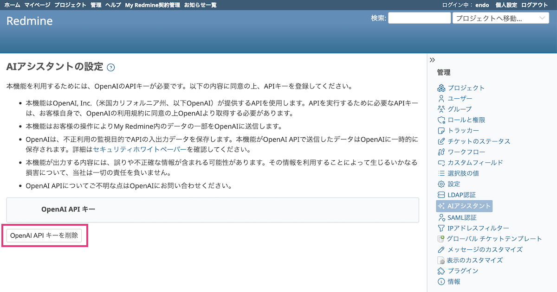Open ワークフロー text link in sidebar
Screen dimensions: 557x292
[x=466, y=152]
